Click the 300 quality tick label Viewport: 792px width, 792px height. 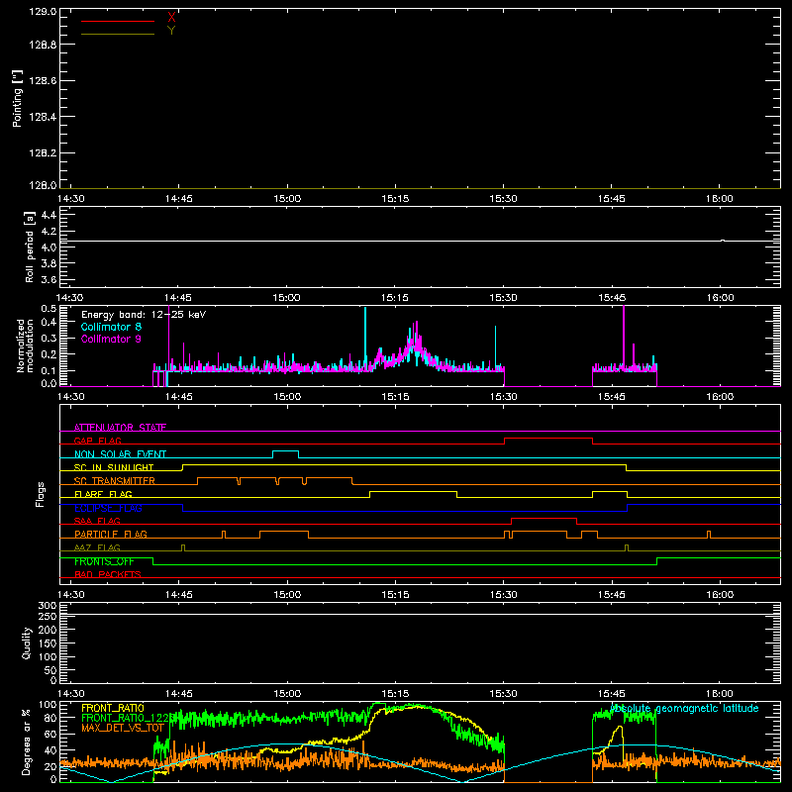click(47, 606)
